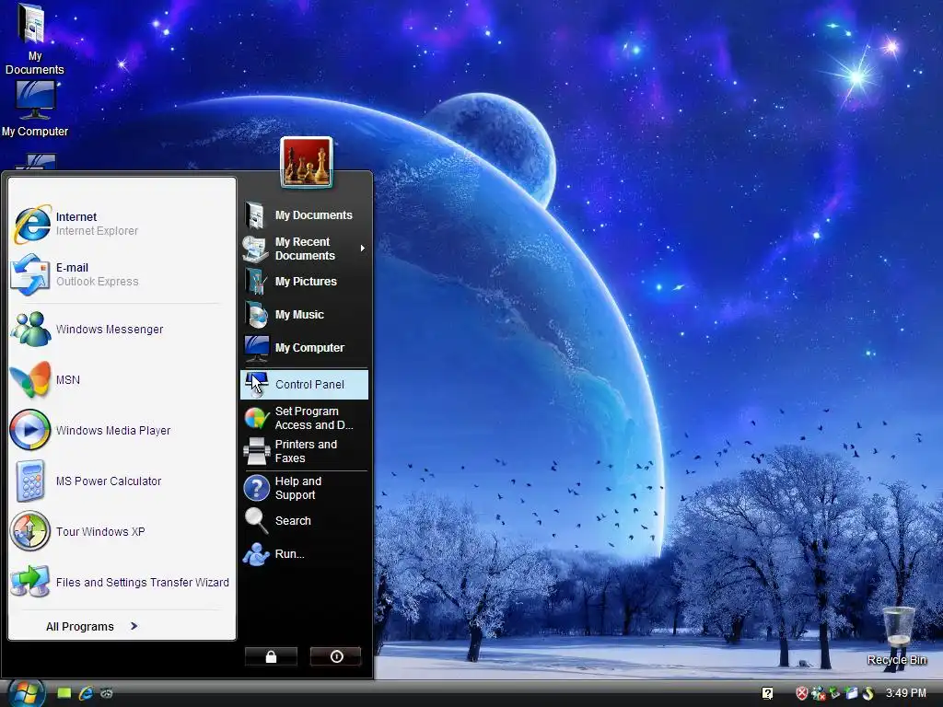Click the question-mark tray icon
This screenshot has width=943, height=707.
(767, 693)
